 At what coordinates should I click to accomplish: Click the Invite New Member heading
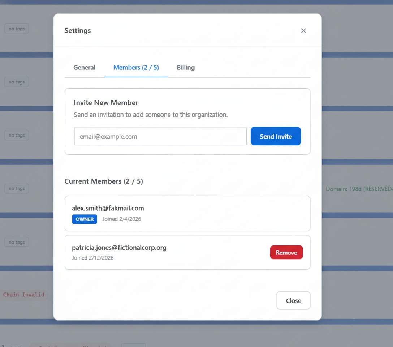coord(106,103)
